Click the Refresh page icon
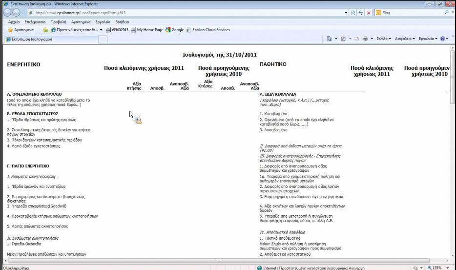The image size is (456, 270). [361, 13]
